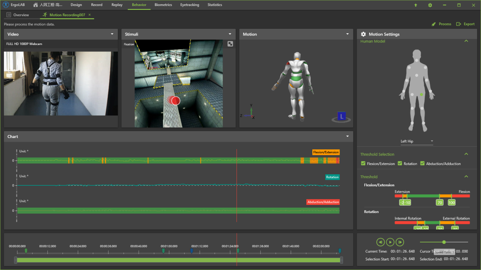Uncheck the Rotation threshold checkbox

(x=400, y=163)
